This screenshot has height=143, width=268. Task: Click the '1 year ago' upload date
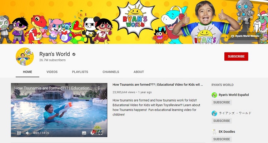145,92
